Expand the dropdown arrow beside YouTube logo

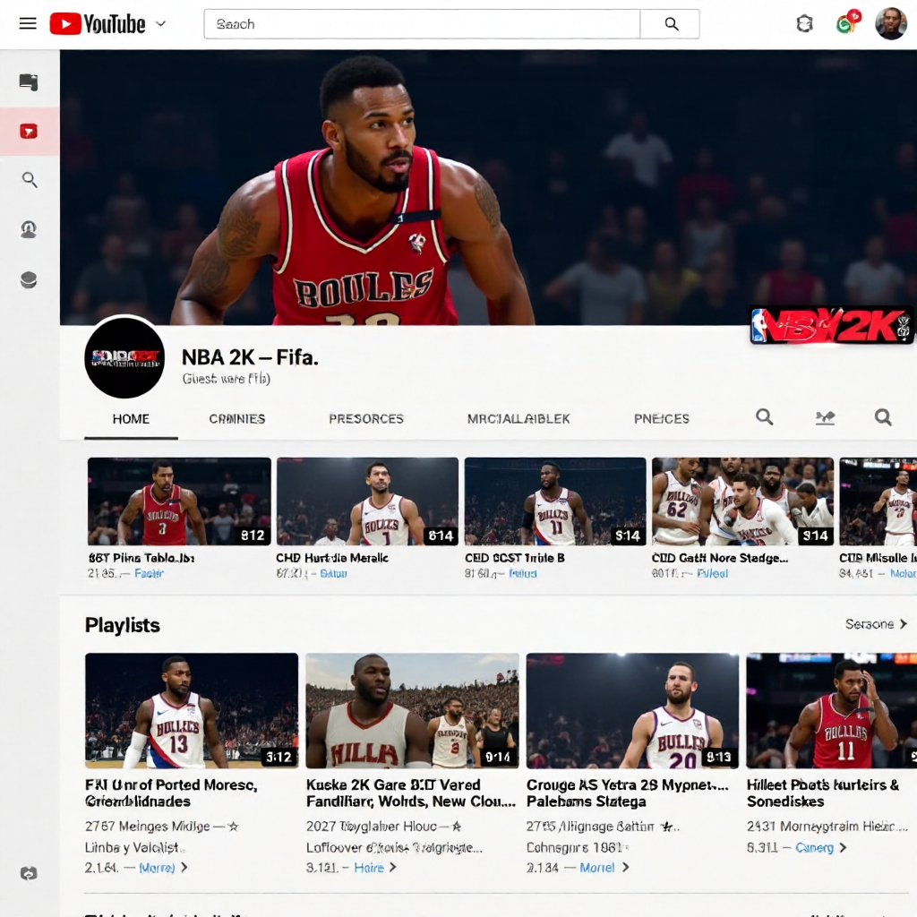pyautogui.click(x=161, y=24)
